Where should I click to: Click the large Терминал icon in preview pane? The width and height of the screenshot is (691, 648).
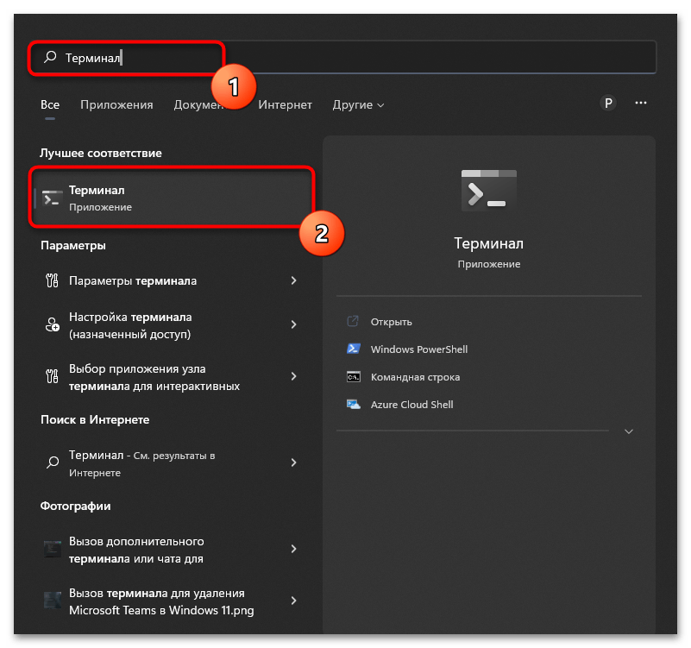click(x=489, y=191)
